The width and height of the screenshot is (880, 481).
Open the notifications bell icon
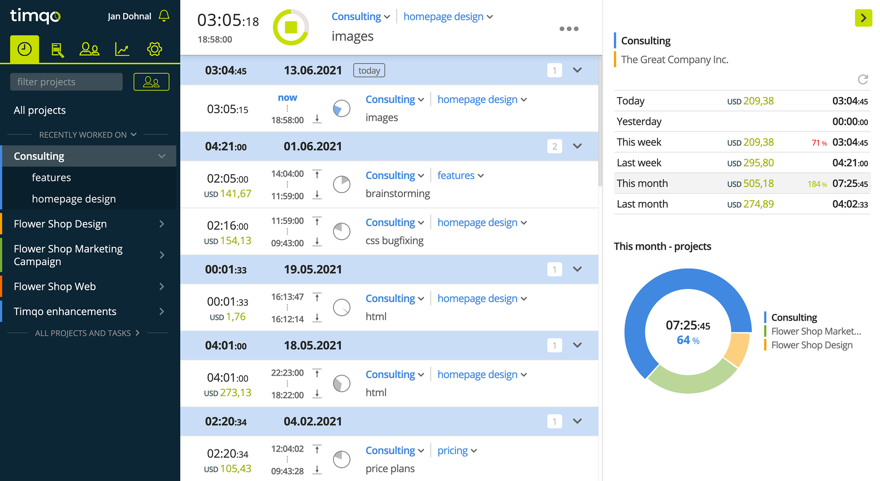(164, 16)
